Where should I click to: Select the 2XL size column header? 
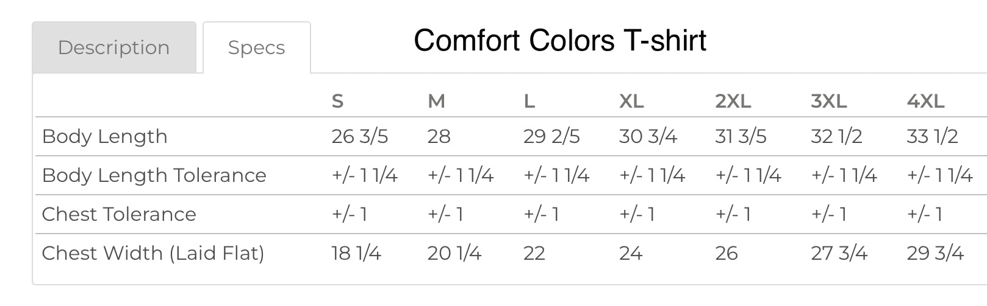[733, 101]
